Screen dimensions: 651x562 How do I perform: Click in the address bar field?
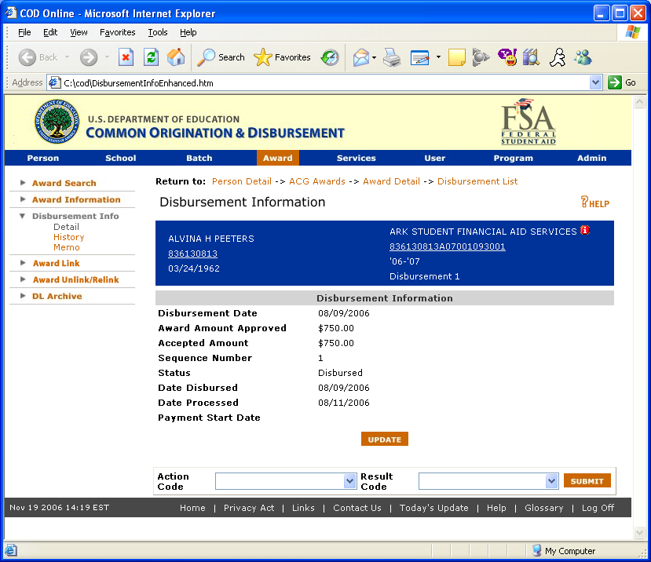point(322,82)
